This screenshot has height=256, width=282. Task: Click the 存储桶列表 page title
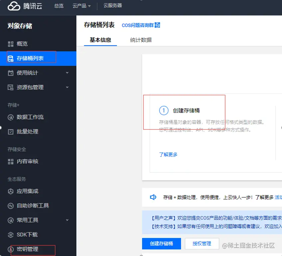coord(99,25)
